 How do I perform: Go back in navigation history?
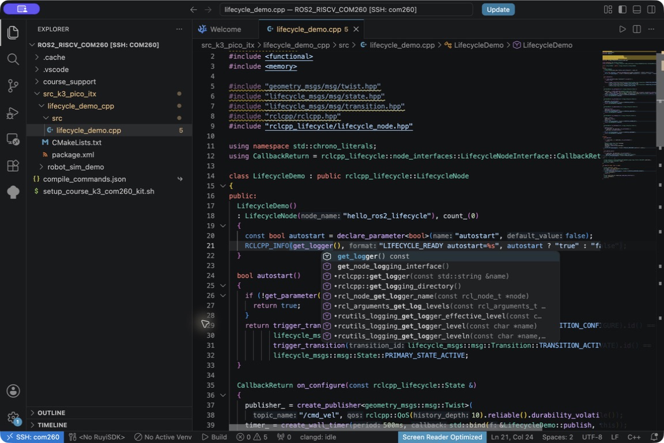(x=194, y=9)
